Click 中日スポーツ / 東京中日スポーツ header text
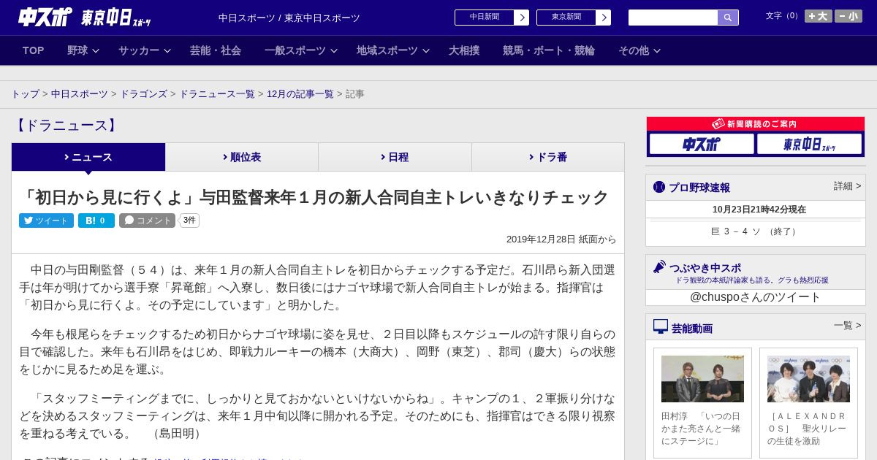The image size is (877, 460). click(x=289, y=18)
